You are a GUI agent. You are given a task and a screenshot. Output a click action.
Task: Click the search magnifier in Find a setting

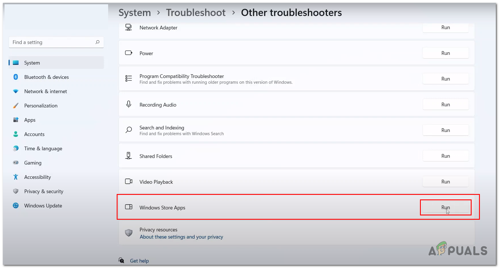97,42
